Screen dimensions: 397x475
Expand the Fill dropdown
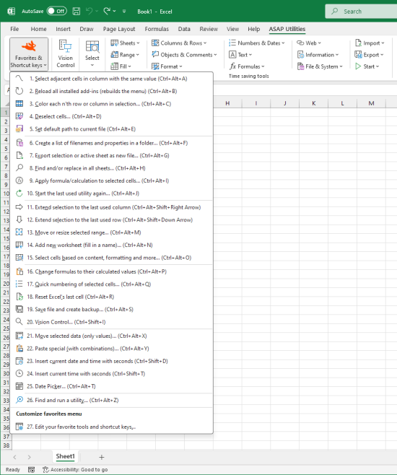121,66
